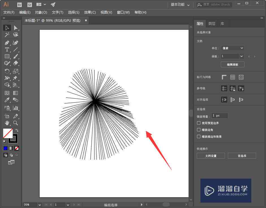This screenshot has width=266, height=208.
Task: Open Adobe Stock St icon
Action: tap(29, 5)
